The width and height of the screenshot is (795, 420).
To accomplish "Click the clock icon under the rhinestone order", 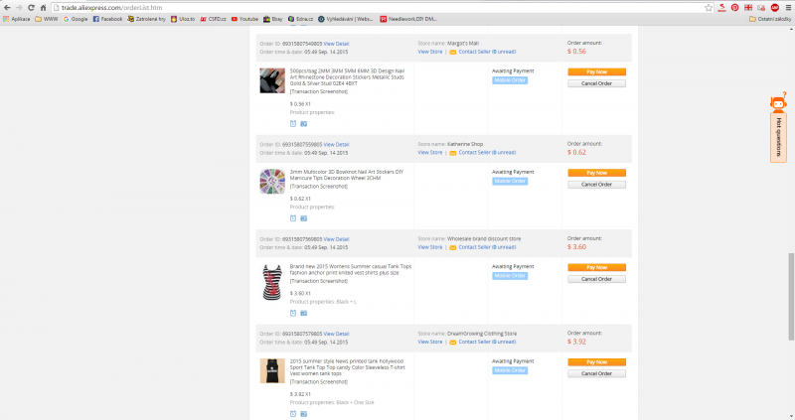I will point(293,123).
